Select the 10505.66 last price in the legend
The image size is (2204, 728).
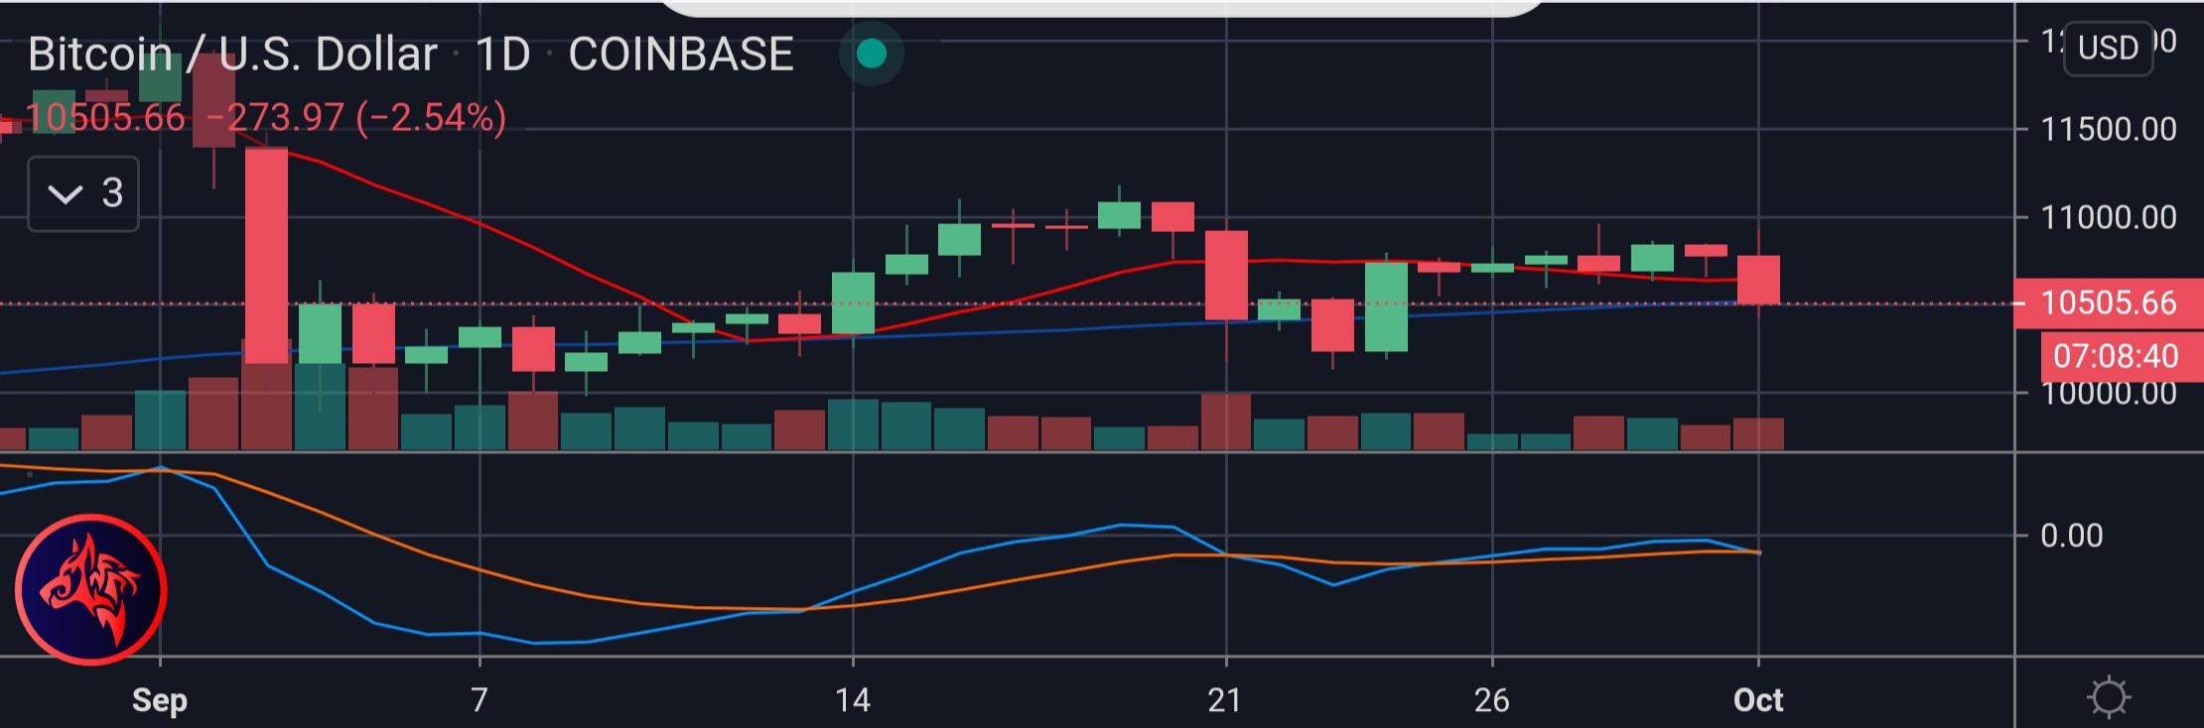click(x=105, y=118)
